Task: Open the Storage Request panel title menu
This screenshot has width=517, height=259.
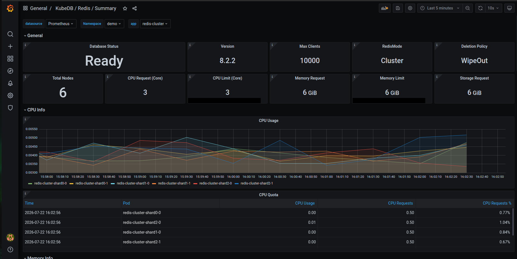Action: click(x=474, y=78)
